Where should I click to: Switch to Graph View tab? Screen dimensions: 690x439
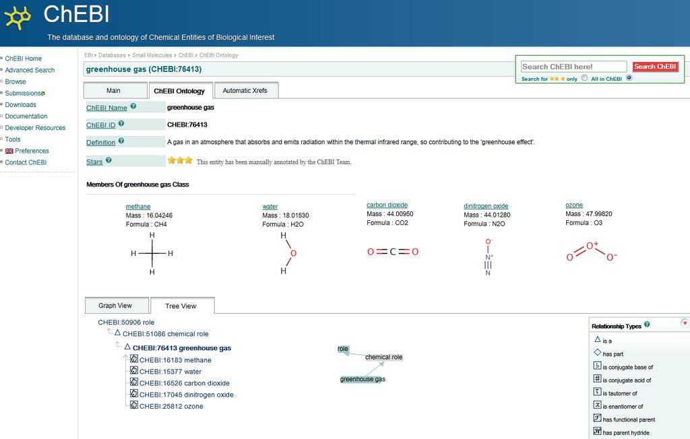point(117,305)
